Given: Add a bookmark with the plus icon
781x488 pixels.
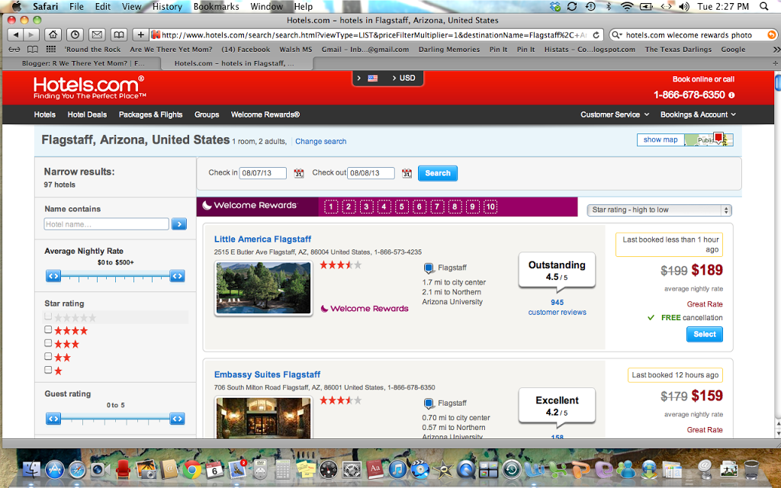Looking at the screenshot, I should (x=141, y=35).
